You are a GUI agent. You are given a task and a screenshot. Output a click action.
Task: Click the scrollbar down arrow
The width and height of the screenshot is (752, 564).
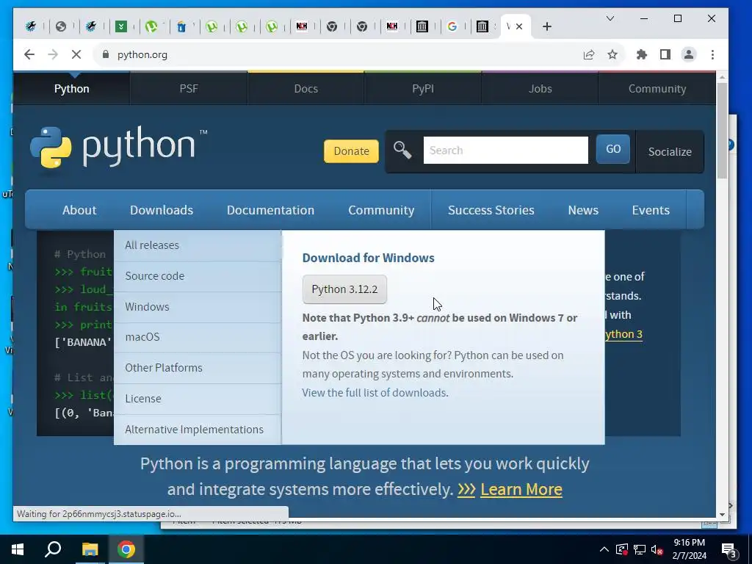pos(723,515)
